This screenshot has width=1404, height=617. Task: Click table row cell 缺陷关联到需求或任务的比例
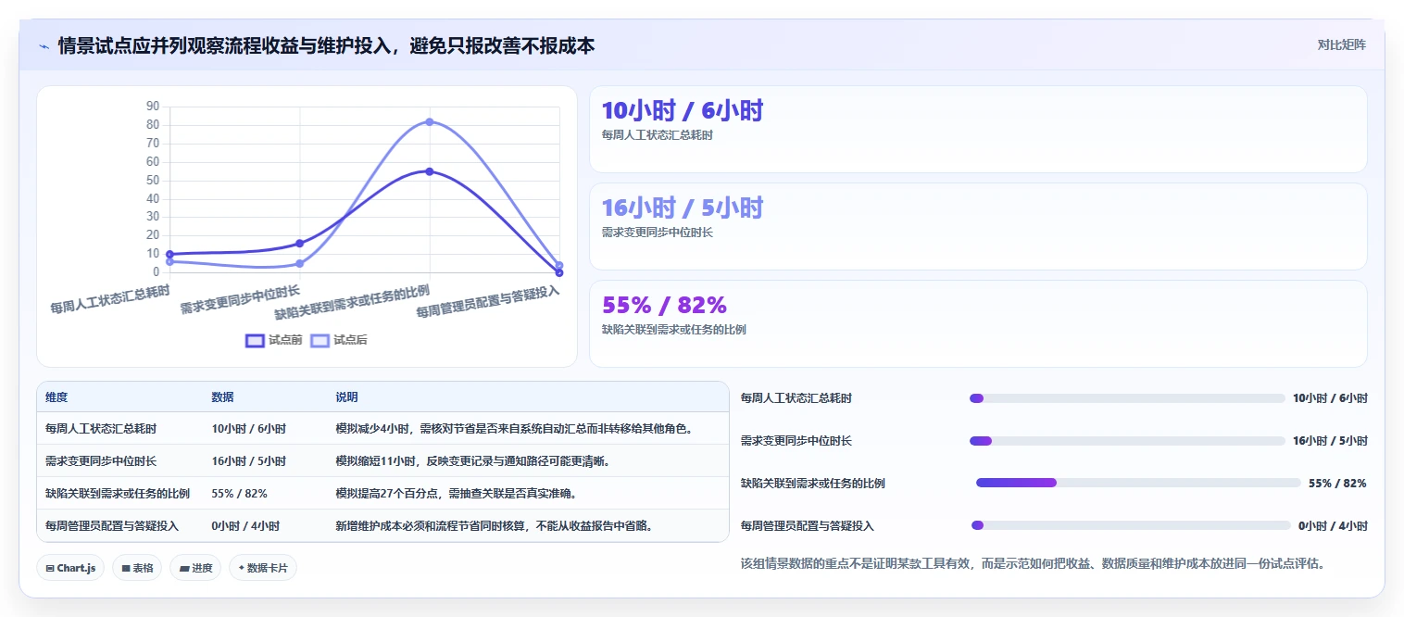tap(118, 493)
